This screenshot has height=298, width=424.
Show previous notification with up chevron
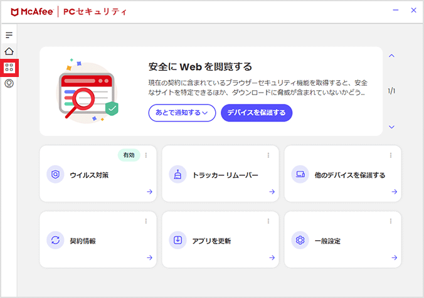click(391, 56)
